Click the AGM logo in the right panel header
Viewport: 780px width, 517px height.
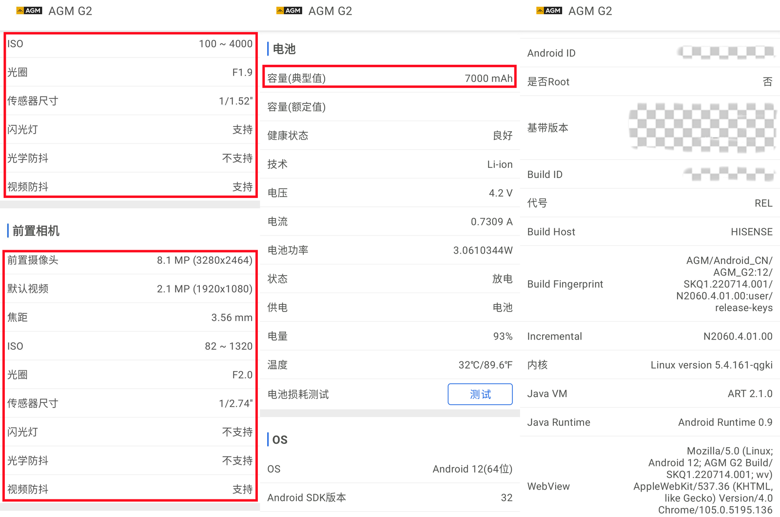(x=549, y=11)
